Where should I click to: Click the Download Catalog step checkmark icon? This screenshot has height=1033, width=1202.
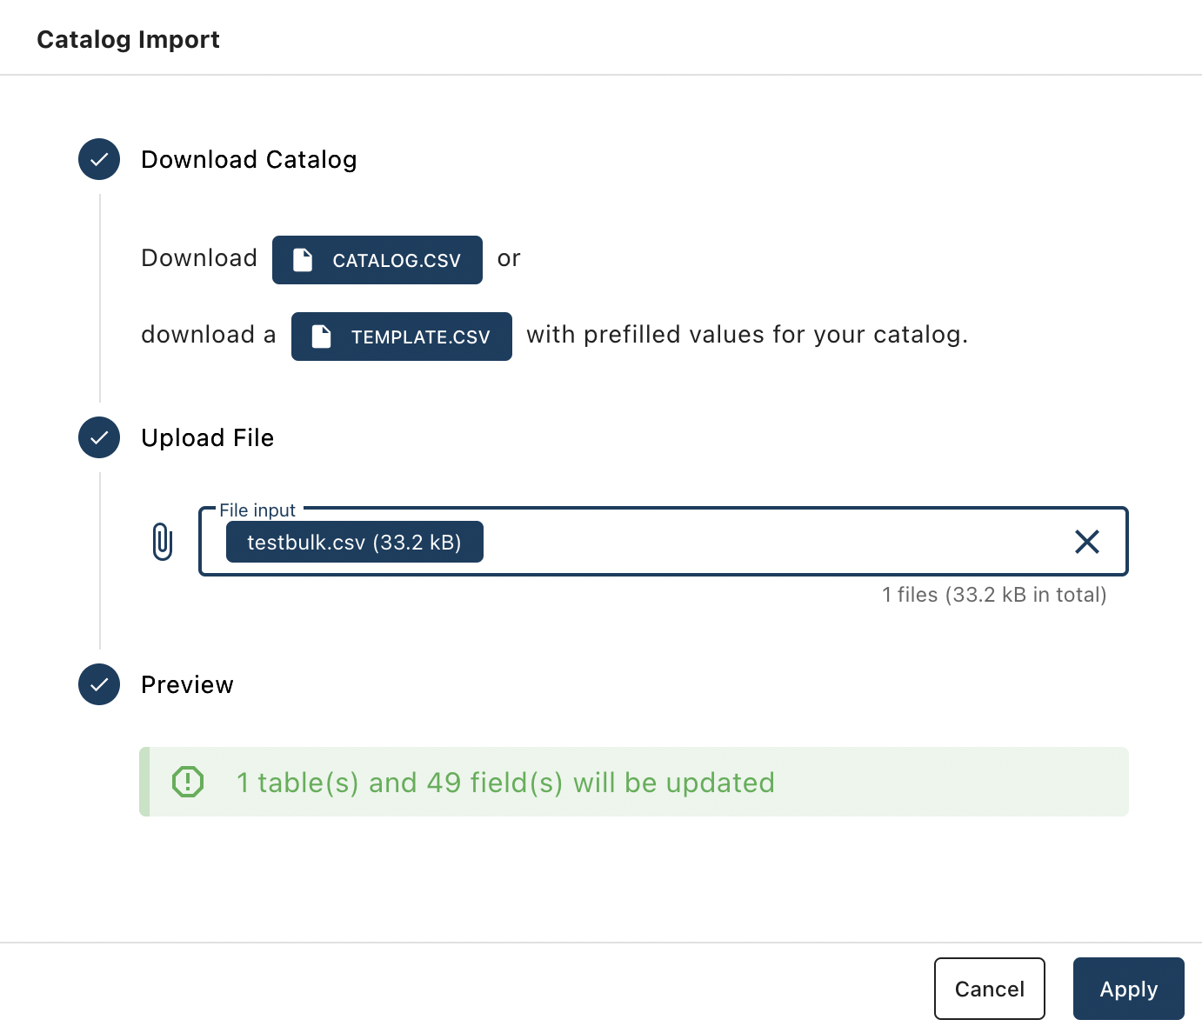(99, 159)
